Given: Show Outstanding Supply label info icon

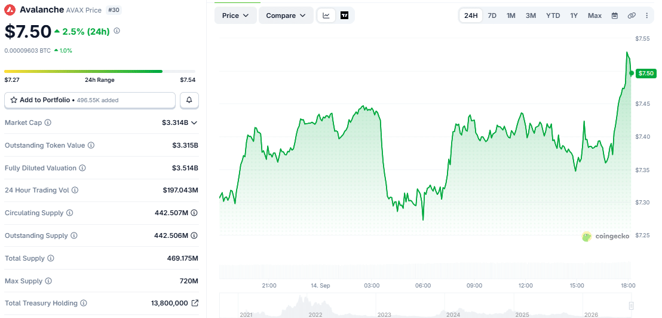Looking at the screenshot, I should tap(74, 236).
